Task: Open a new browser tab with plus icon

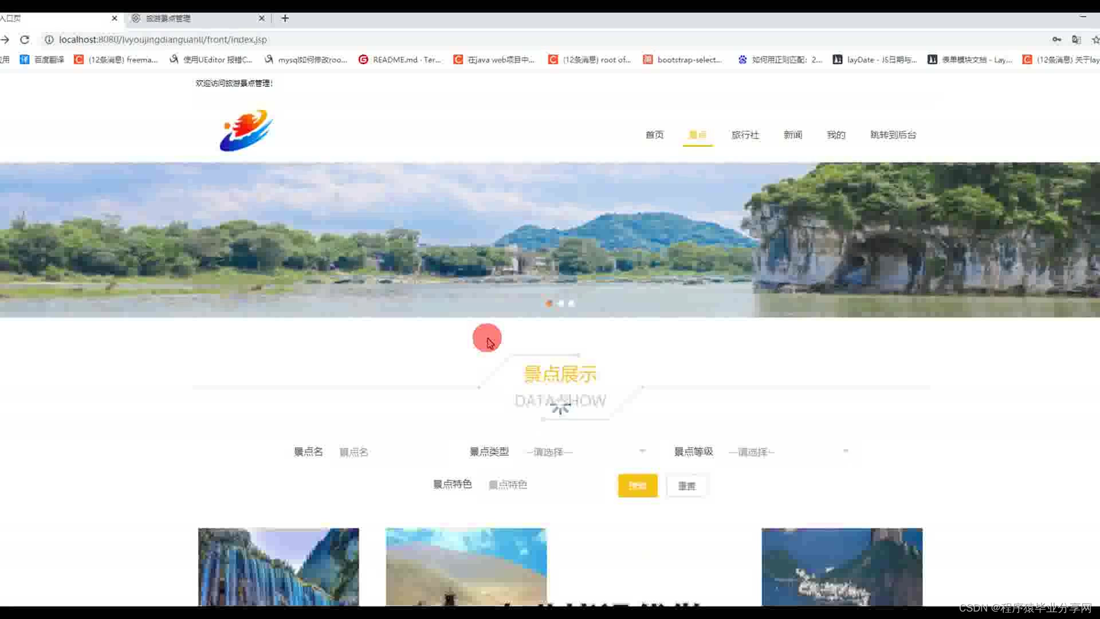Action: 285,18
